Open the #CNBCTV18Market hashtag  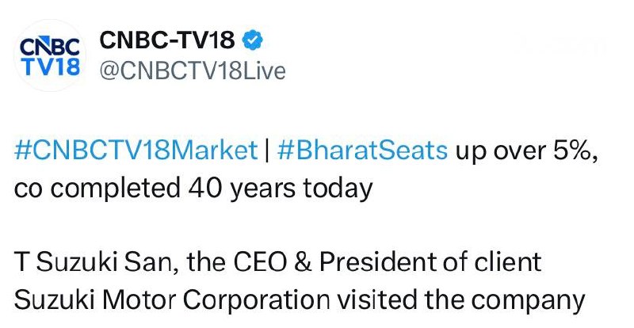tap(136, 151)
